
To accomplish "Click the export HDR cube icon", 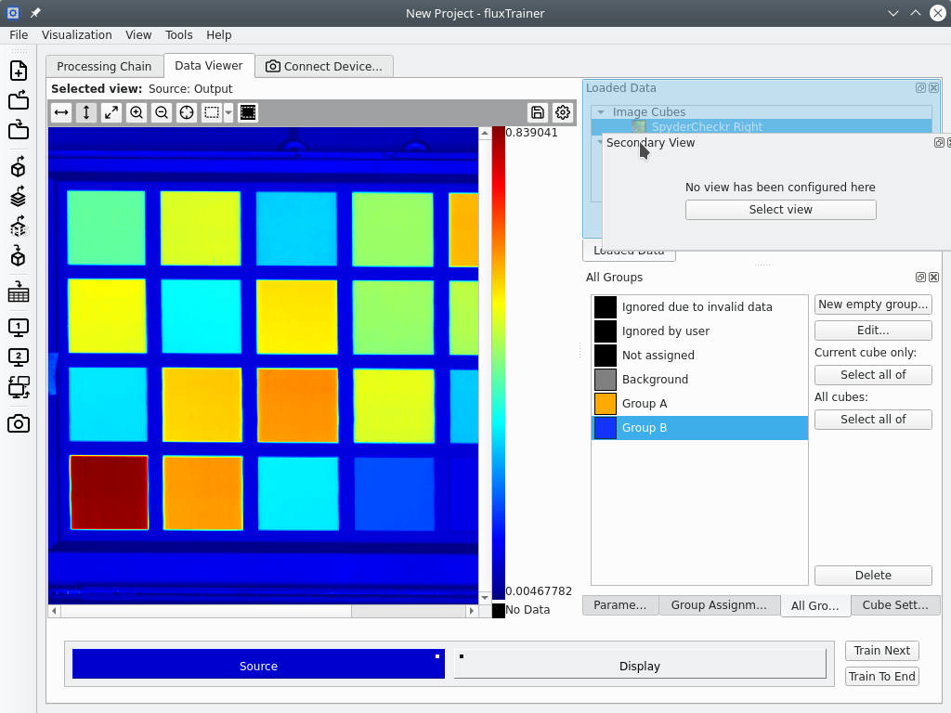I will [x=19, y=227].
